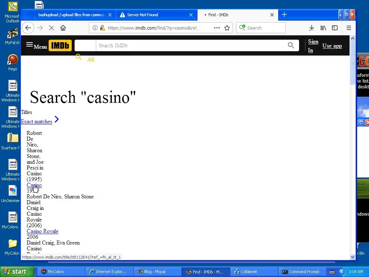
Task: Switch to Command Prompt taskbar button
Action: click(302, 272)
